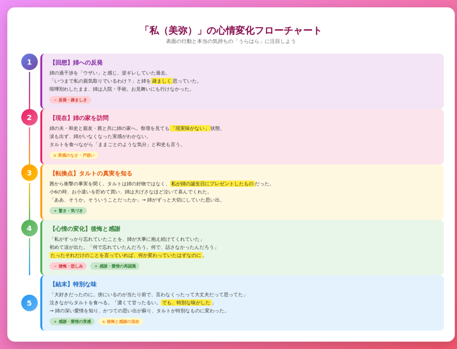Click the 【結末】特別な味 heading
This screenshot has height=349, width=457.
[73, 284]
